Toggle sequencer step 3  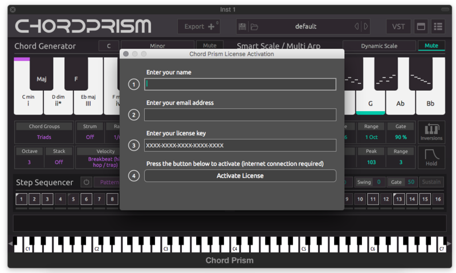click(x=47, y=199)
